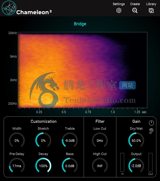Click the Pre-Delay knob showing 17ms
This screenshot has width=160, height=181.
17,166
